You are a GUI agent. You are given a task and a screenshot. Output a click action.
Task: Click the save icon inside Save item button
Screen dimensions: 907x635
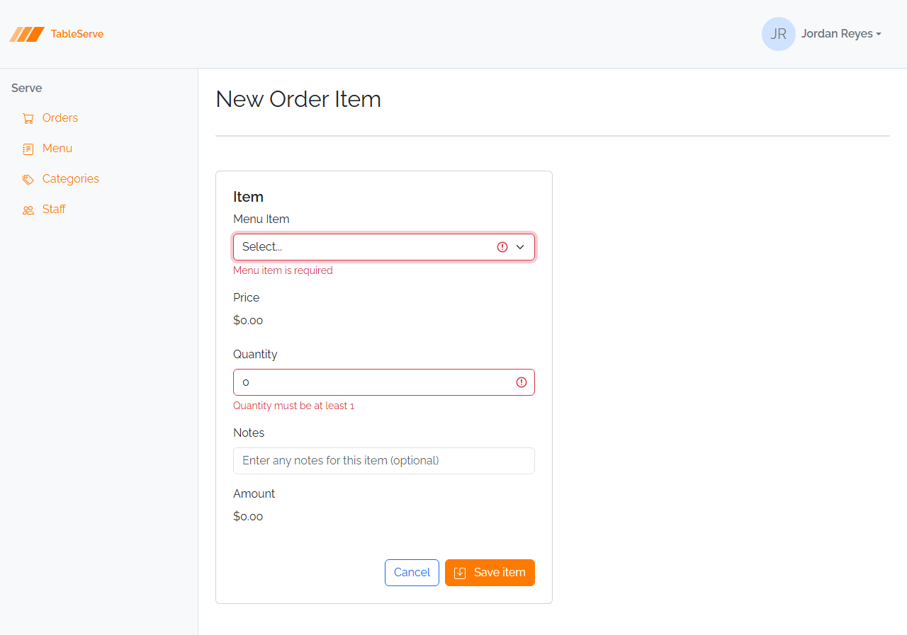tap(460, 573)
